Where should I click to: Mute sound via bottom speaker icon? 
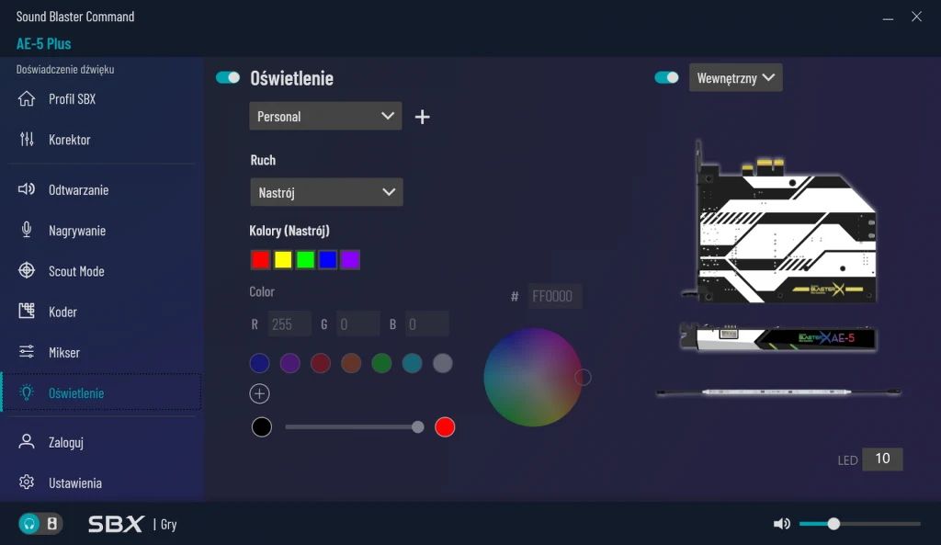click(x=782, y=524)
